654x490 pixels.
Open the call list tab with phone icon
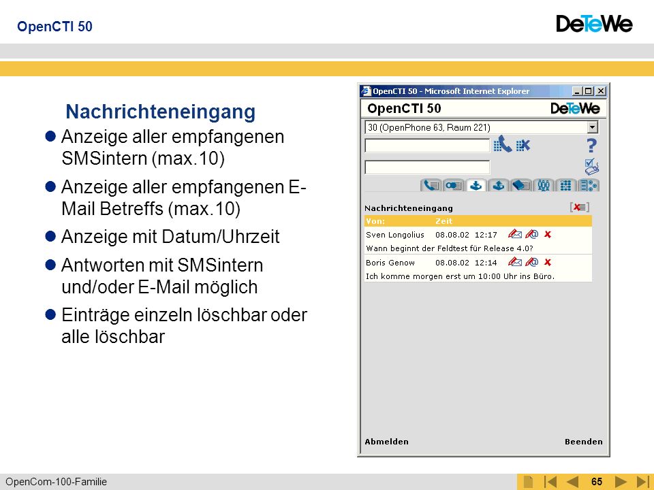[x=431, y=185]
